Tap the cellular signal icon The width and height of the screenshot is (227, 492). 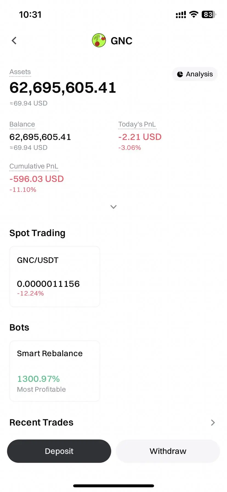181,15
